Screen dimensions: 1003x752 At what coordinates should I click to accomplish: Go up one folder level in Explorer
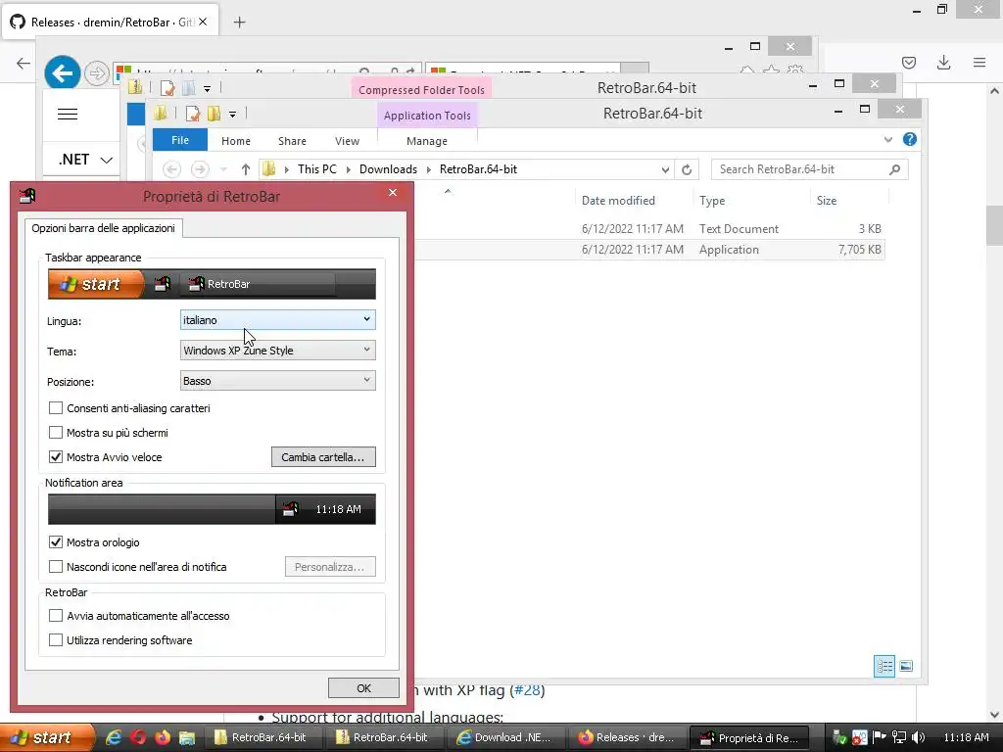(x=246, y=169)
